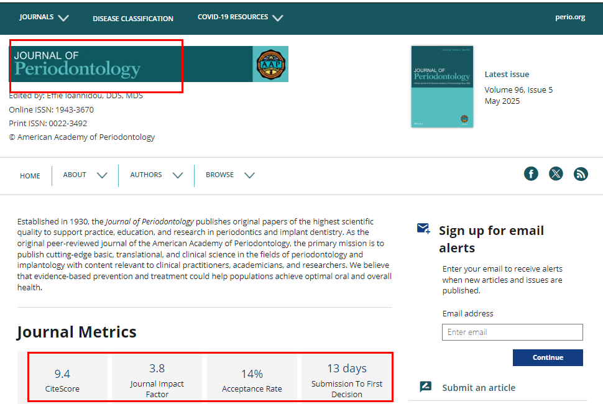Expand the COVID-19 Resources chevron
The width and height of the screenshot is (603, 404).
(x=278, y=17)
